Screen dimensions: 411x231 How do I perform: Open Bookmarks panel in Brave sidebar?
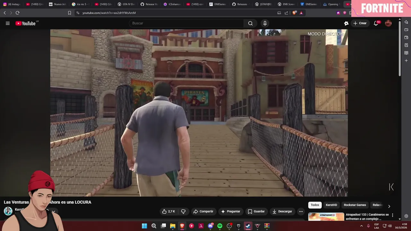[406, 45]
